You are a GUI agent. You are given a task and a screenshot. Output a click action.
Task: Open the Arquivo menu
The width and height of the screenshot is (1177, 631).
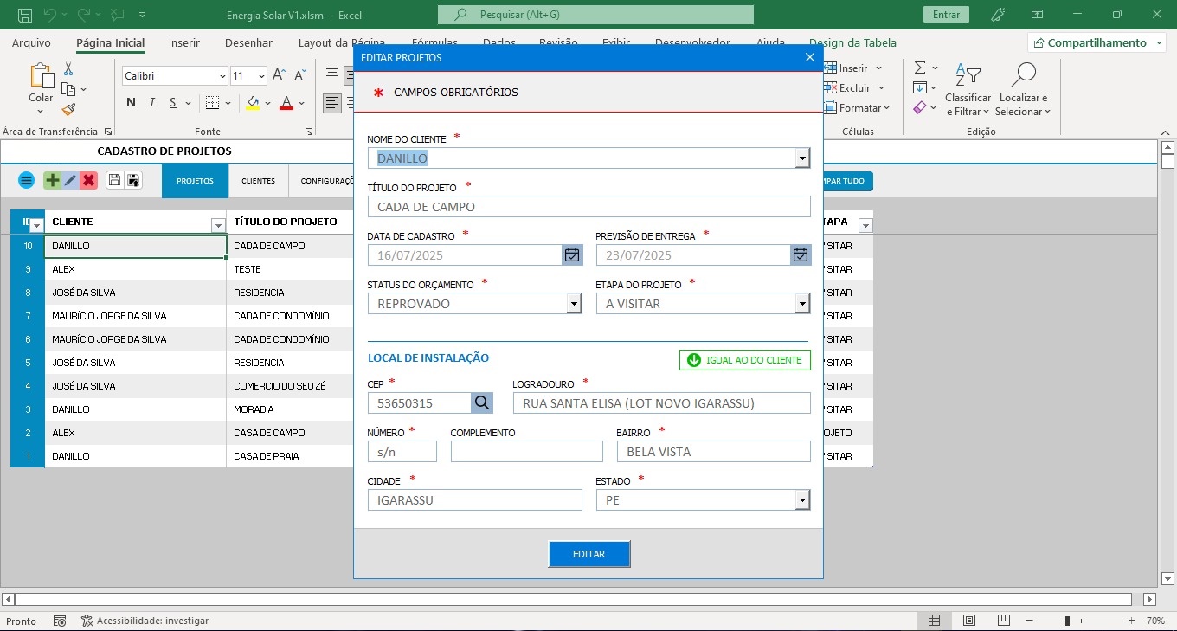click(x=31, y=42)
